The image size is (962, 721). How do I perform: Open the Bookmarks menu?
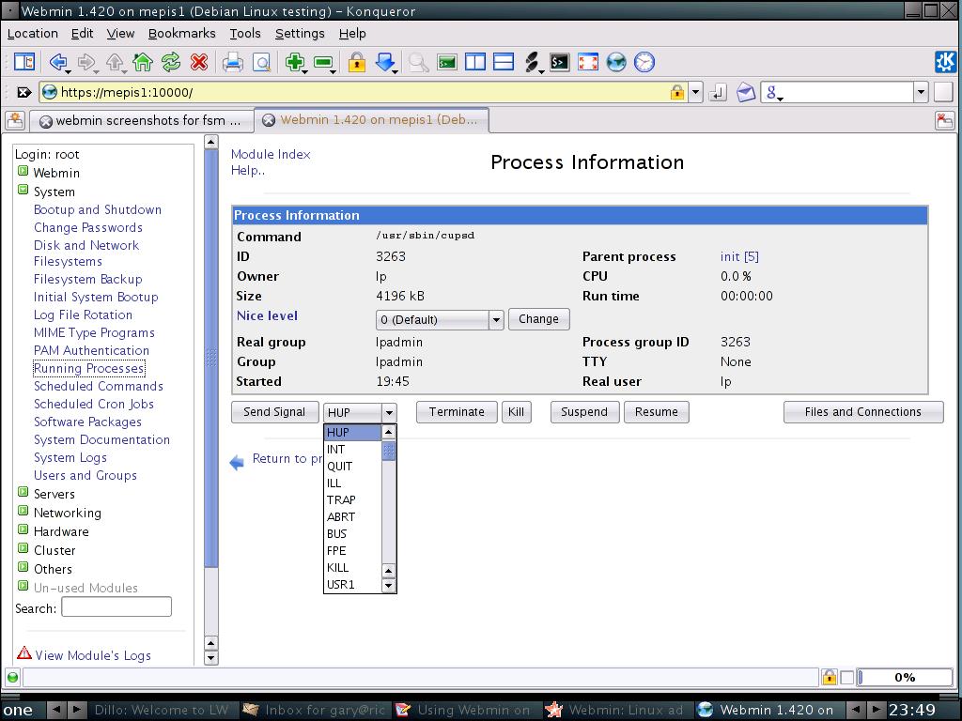point(182,34)
